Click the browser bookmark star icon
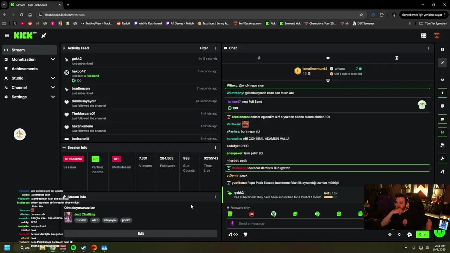The height and width of the screenshot is (253, 450). coord(361,15)
